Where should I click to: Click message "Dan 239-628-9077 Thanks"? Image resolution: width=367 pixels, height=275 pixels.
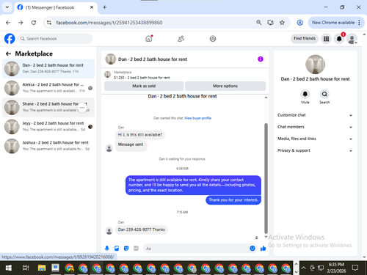[x=142, y=230]
